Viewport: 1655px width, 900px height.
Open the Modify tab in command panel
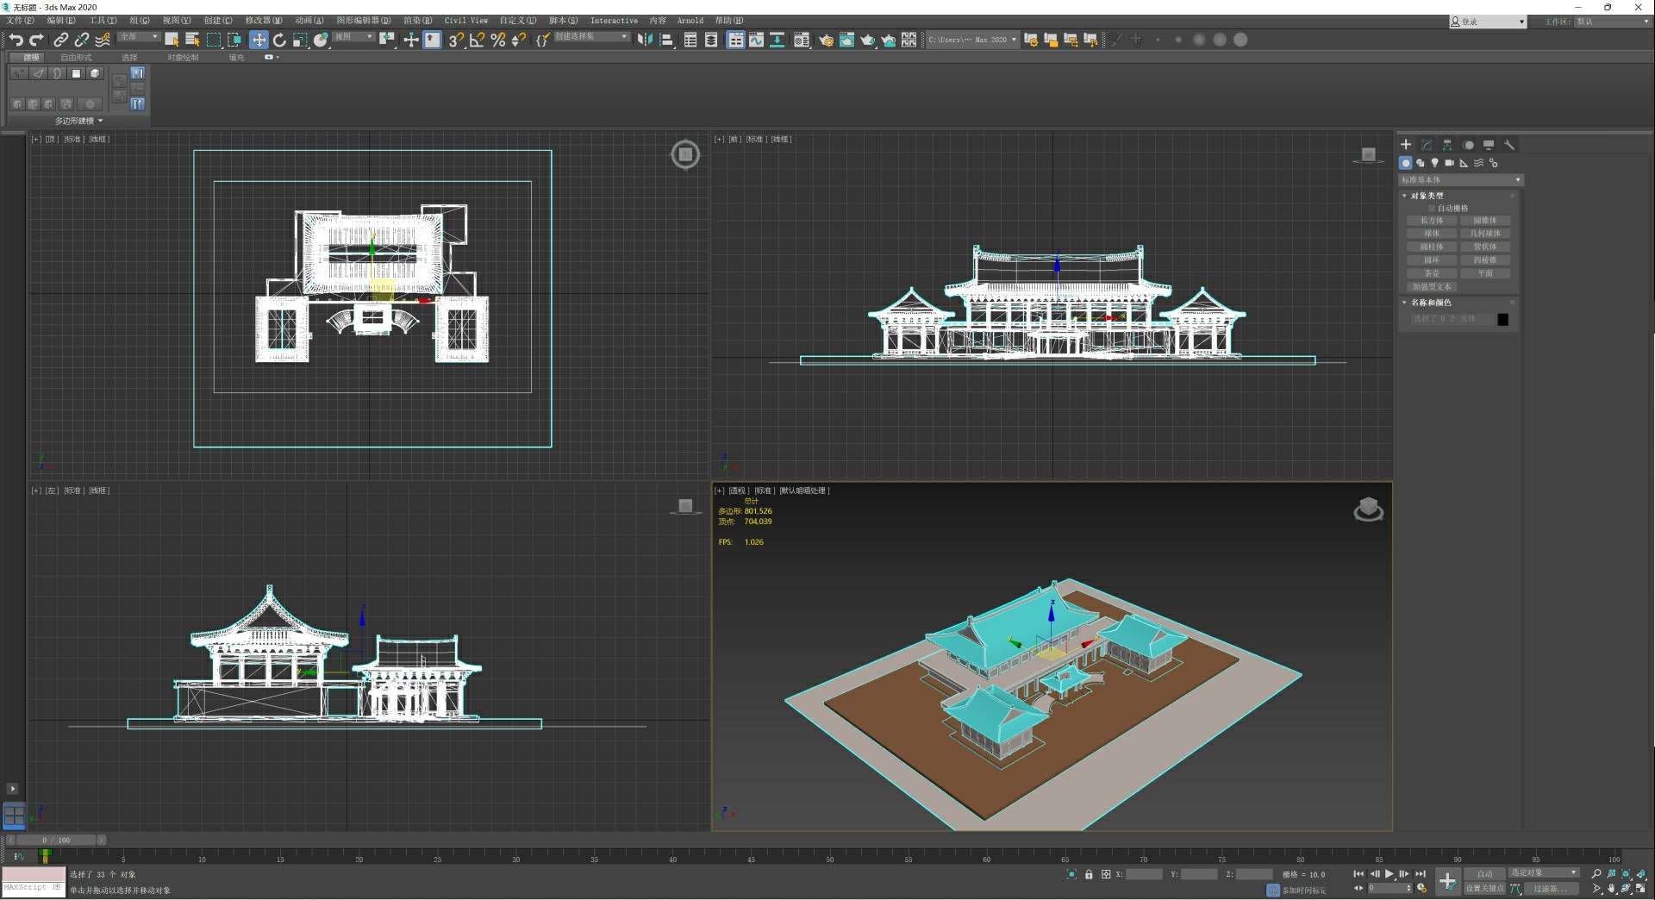[x=1427, y=145]
